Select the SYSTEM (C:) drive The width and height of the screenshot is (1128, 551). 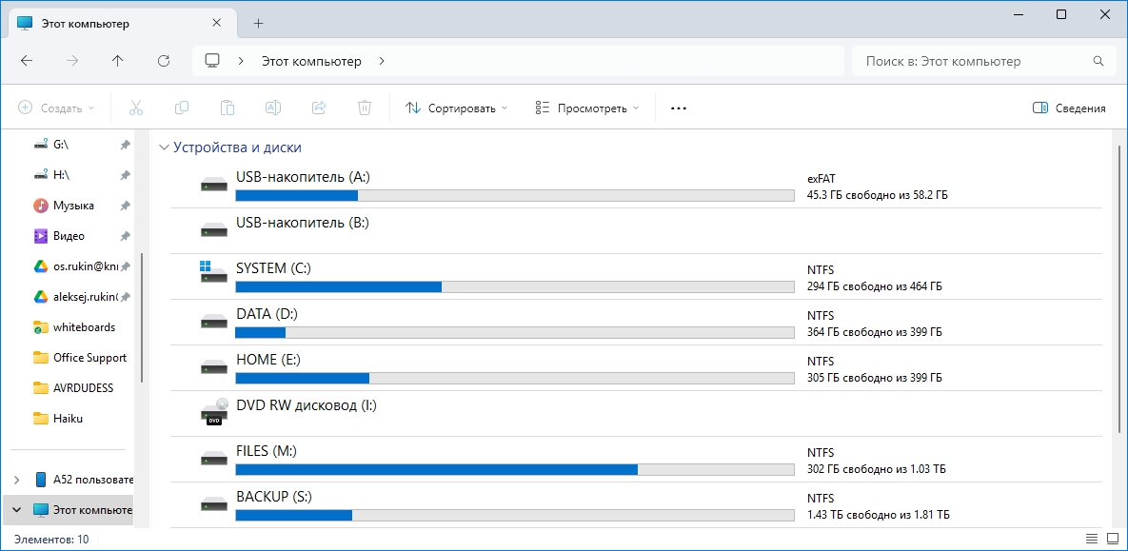273,268
